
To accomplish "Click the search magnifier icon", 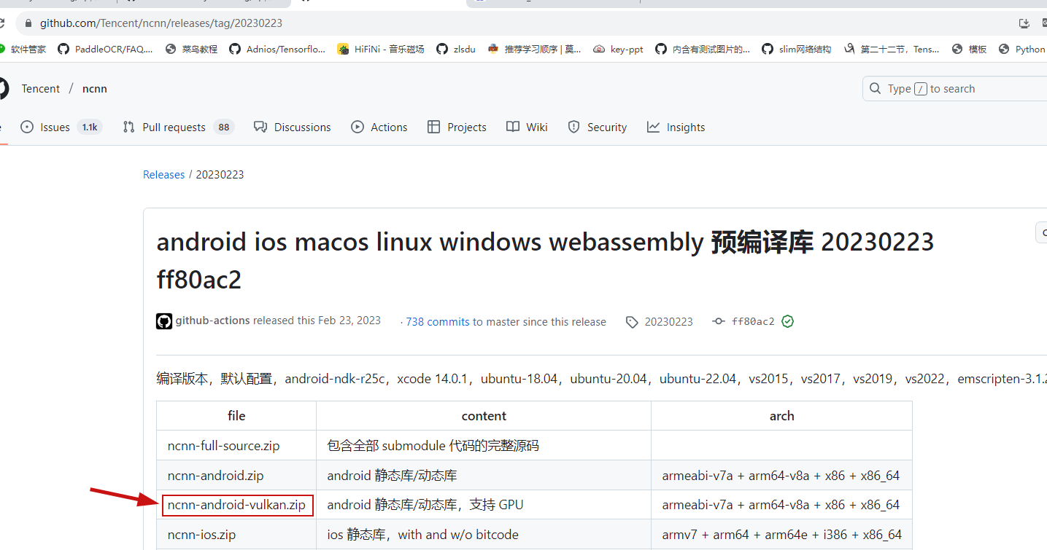I will [x=875, y=89].
